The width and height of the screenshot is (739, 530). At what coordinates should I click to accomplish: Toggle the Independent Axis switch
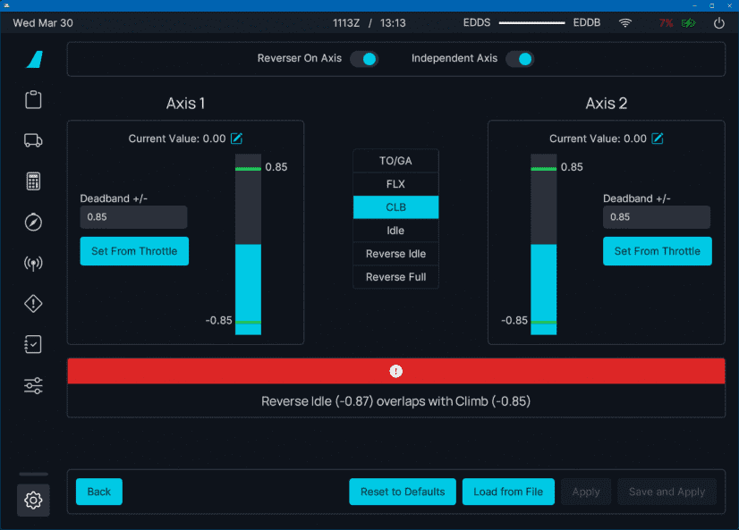coord(520,59)
